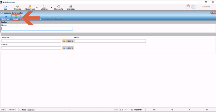Click the user profile avatar icon
The image size is (216, 112).
[193, 7]
